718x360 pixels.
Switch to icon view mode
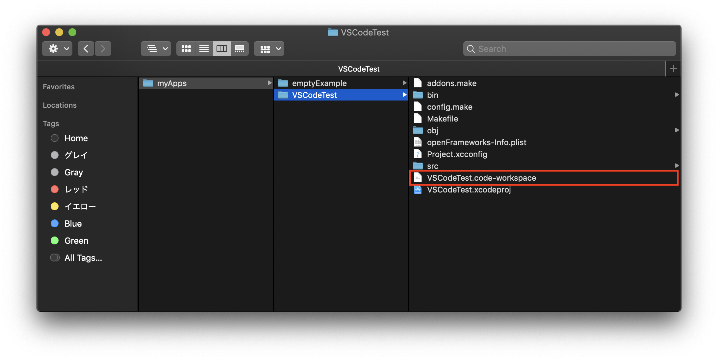tap(186, 48)
